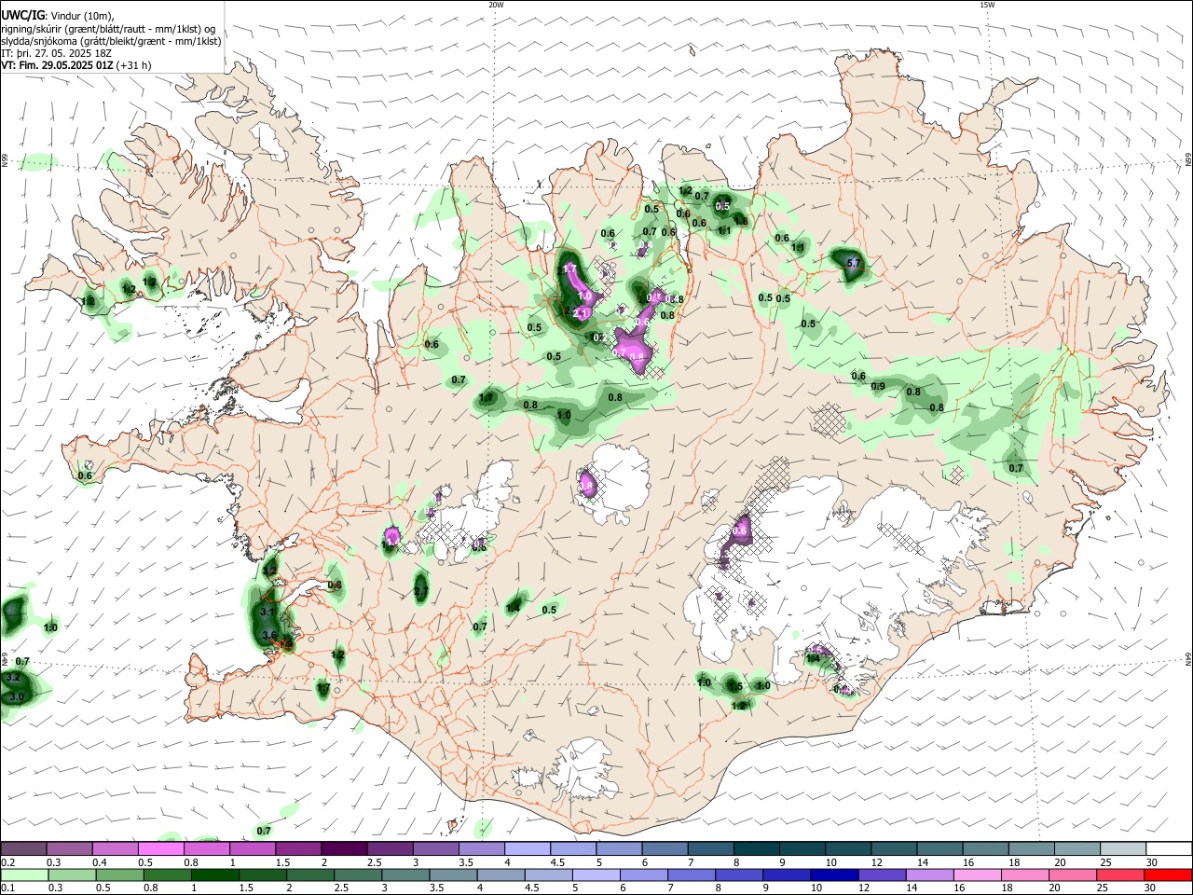Screen dimensions: 1193x895
Task: Click the palest green swatch between 0.1 and 0.3
Action: 24,874
